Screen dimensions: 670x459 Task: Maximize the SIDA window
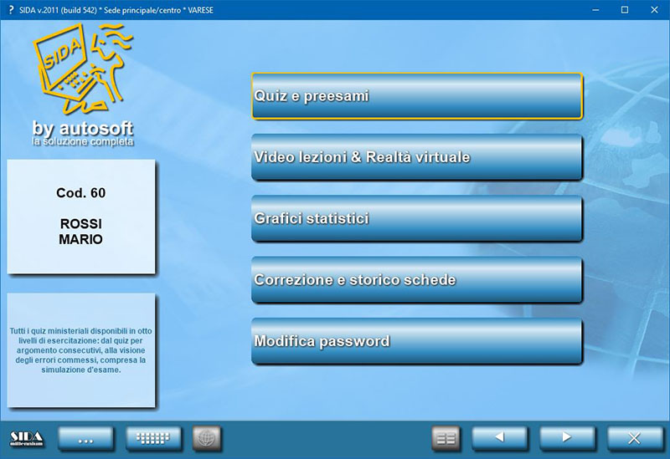pyautogui.click(x=624, y=10)
